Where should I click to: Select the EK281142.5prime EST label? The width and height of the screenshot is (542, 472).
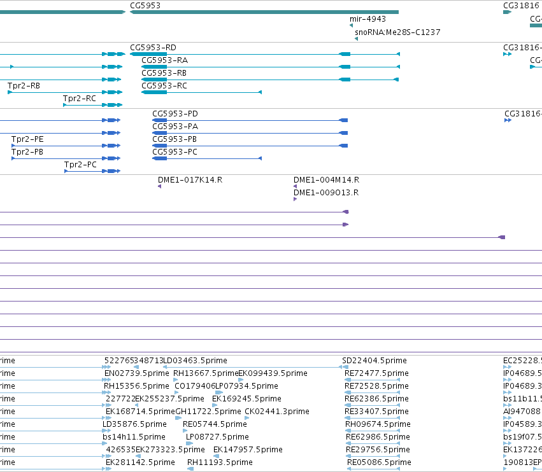[x=140, y=462]
